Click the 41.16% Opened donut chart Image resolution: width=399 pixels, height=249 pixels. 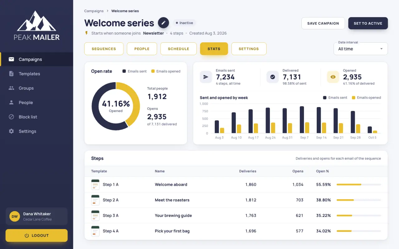pos(116,106)
